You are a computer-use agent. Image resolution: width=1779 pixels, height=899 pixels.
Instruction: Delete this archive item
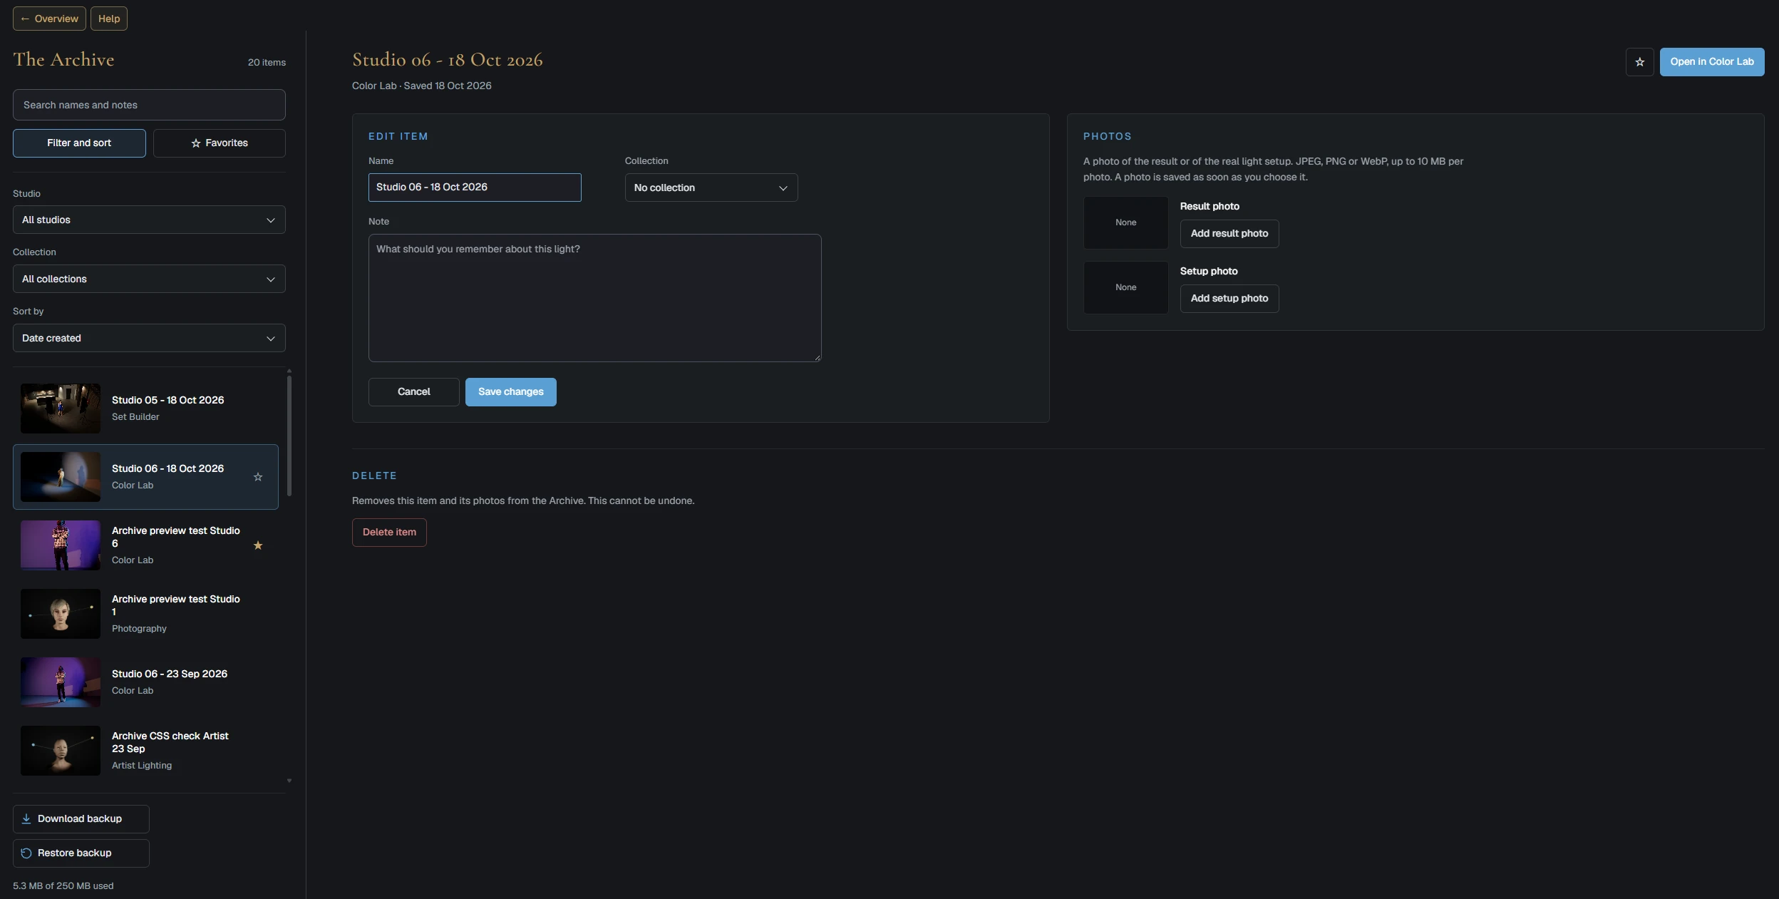pos(389,533)
